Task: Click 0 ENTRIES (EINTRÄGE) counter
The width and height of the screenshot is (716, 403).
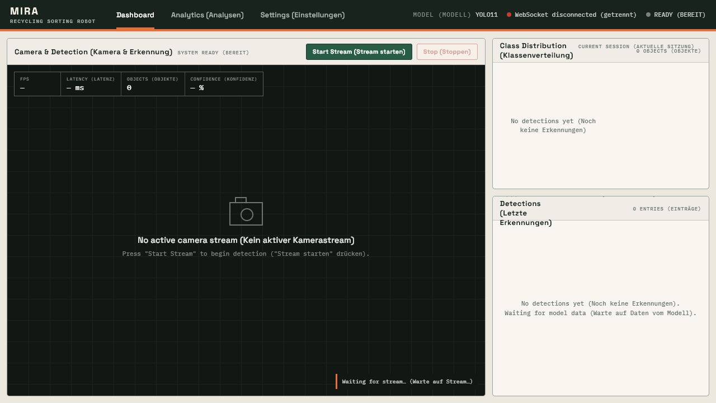Action: pyautogui.click(x=667, y=209)
